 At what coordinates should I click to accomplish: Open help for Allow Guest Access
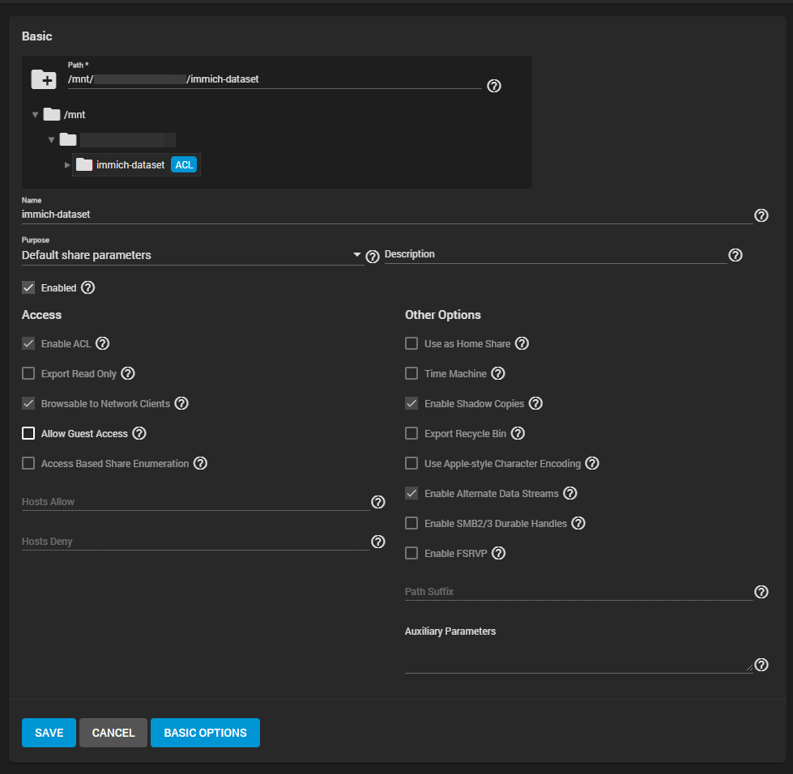(x=139, y=433)
